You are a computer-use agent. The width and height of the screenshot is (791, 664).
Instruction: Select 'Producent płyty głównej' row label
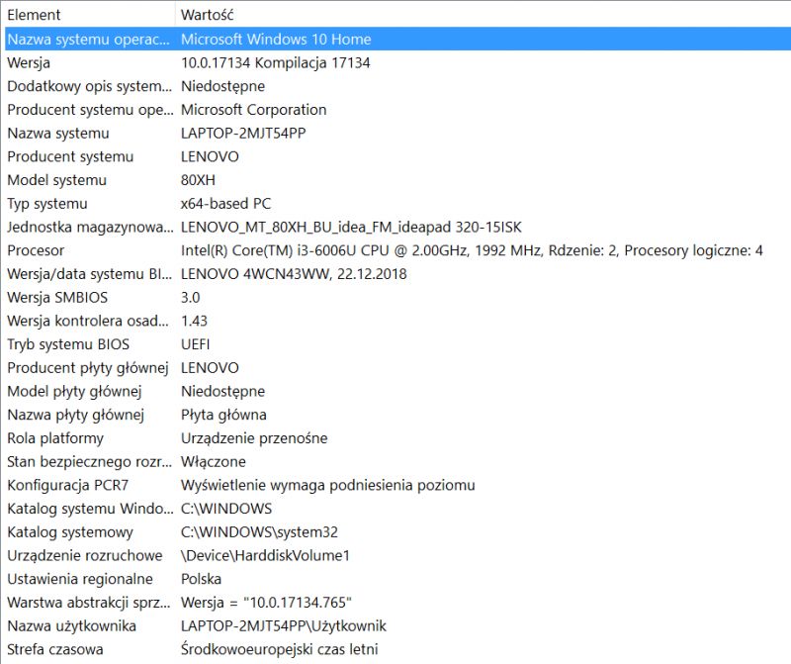coord(88,368)
